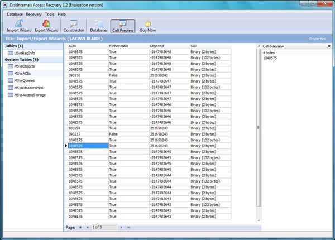Open the Constructor tool
Image resolution: width=335 pixels, height=240 pixels.
[74, 26]
